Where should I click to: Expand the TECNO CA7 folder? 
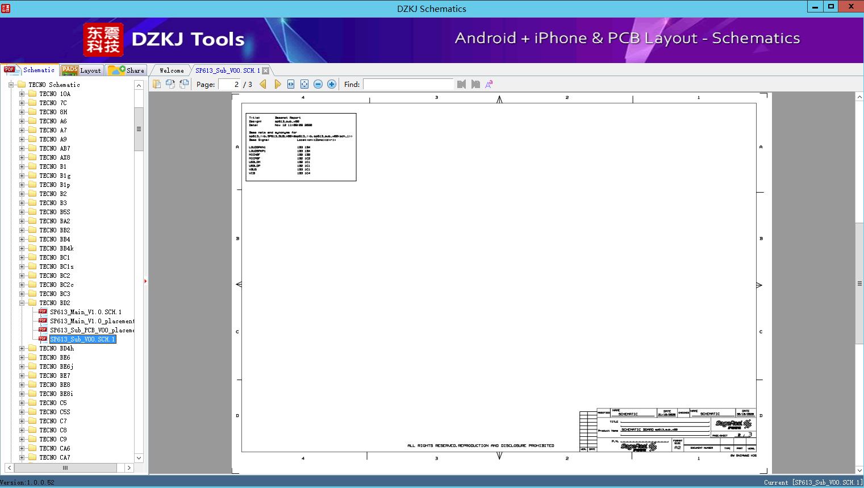coord(22,457)
